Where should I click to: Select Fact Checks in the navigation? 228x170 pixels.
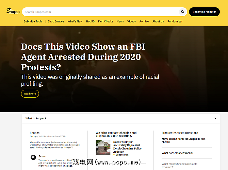pos(105,21)
